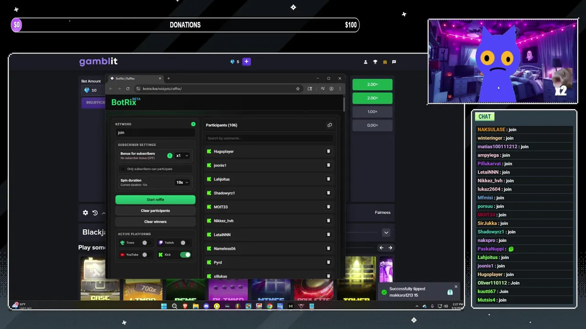The image size is (586, 329).
Task: Open a new browser tab
Action: point(168,79)
